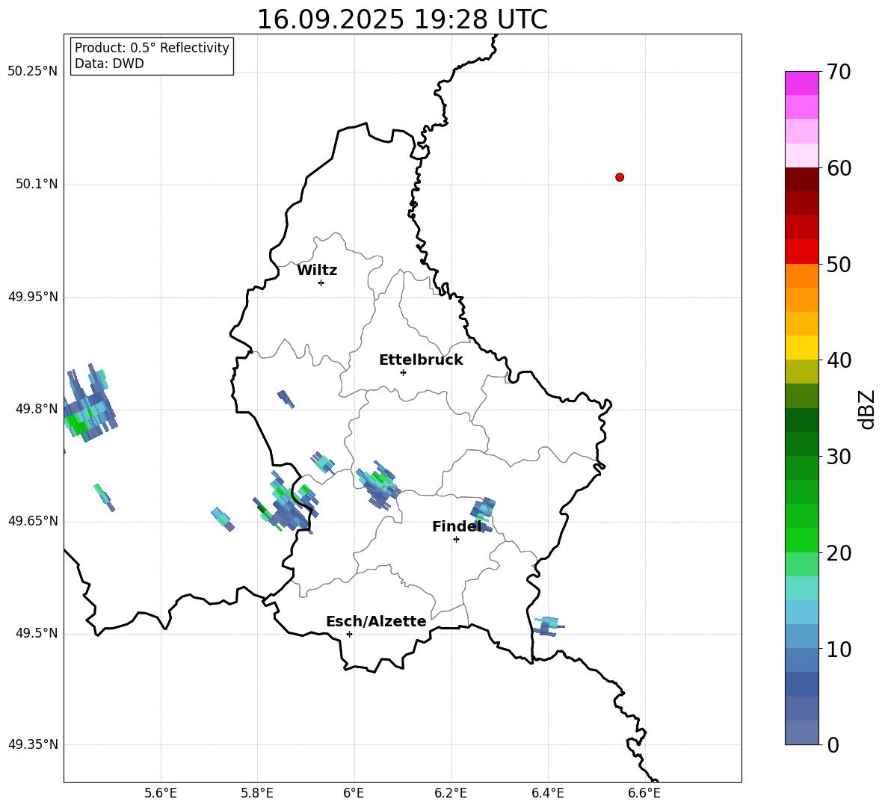Viewport: 885px width, 808px height.
Task: Click the latitude label 49.95°N
Action: click(32, 297)
